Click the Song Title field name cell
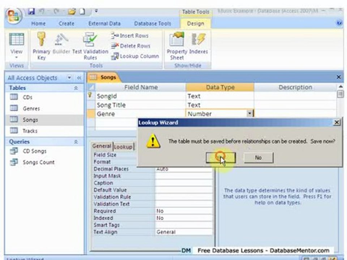347x260 pixels. (x=140, y=105)
